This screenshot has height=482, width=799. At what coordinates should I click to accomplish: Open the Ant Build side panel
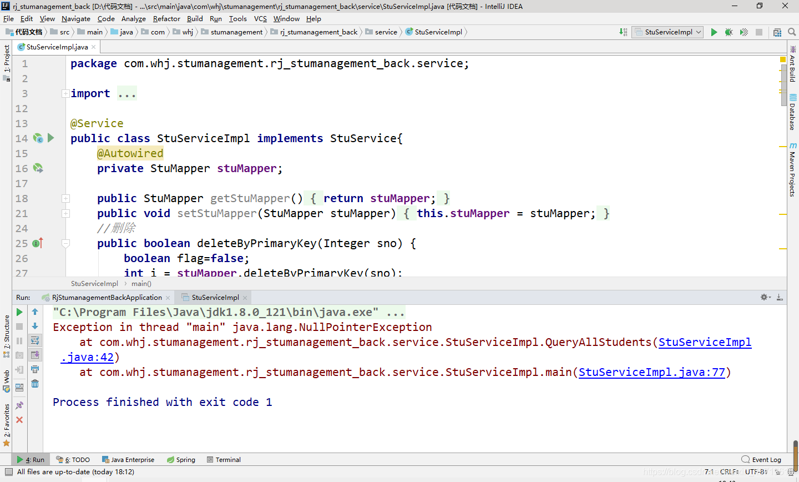click(x=793, y=64)
